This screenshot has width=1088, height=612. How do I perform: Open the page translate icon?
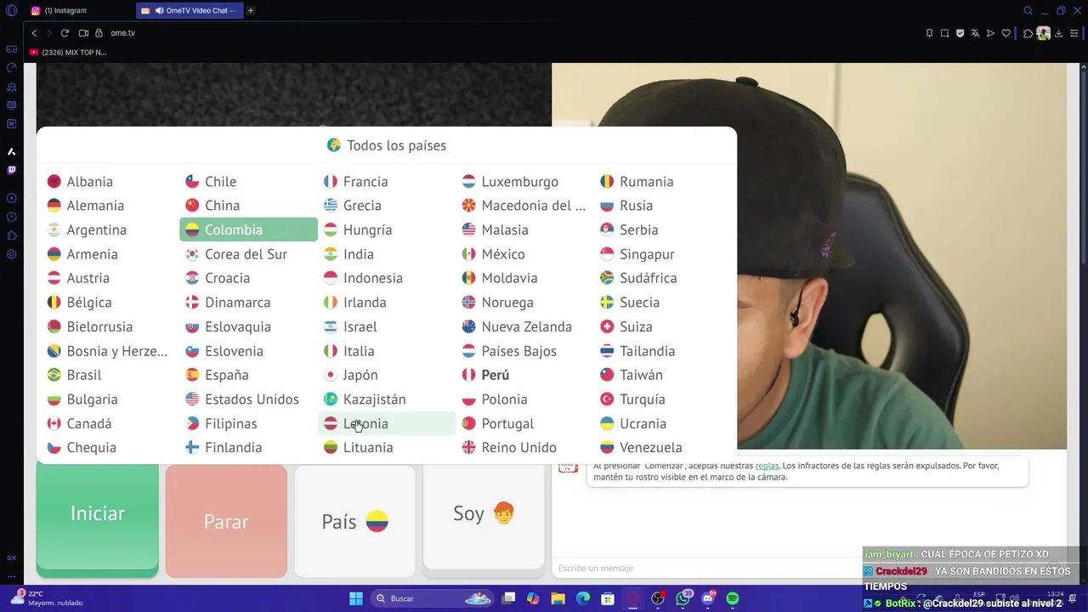click(975, 33)
